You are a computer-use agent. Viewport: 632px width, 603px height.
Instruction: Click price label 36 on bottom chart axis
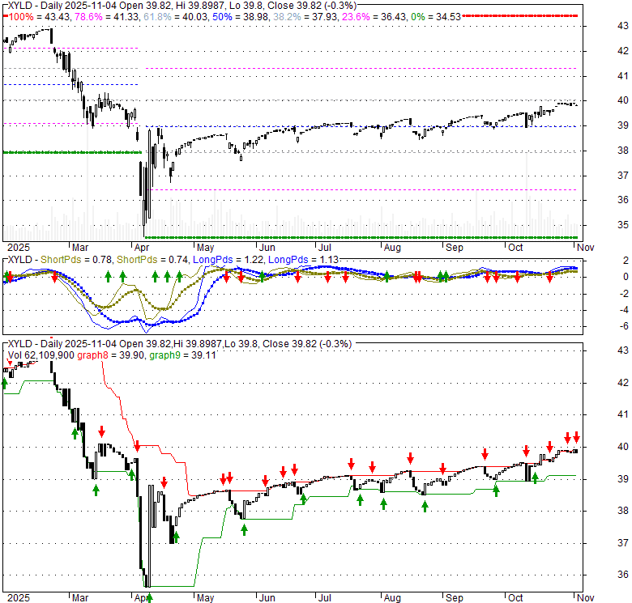(x=623, y=575)
